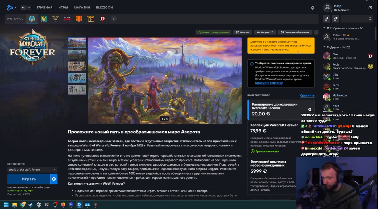Go to the МАГАЗИН tab
The height and width of the screenshot is (209, 378).
[x=82, y=7]
